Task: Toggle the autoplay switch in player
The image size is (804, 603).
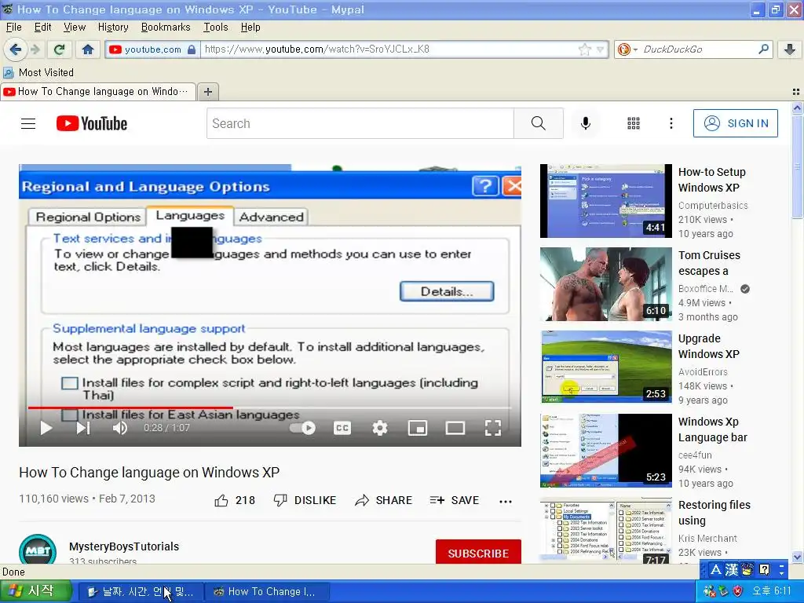Action: (302, 428)
